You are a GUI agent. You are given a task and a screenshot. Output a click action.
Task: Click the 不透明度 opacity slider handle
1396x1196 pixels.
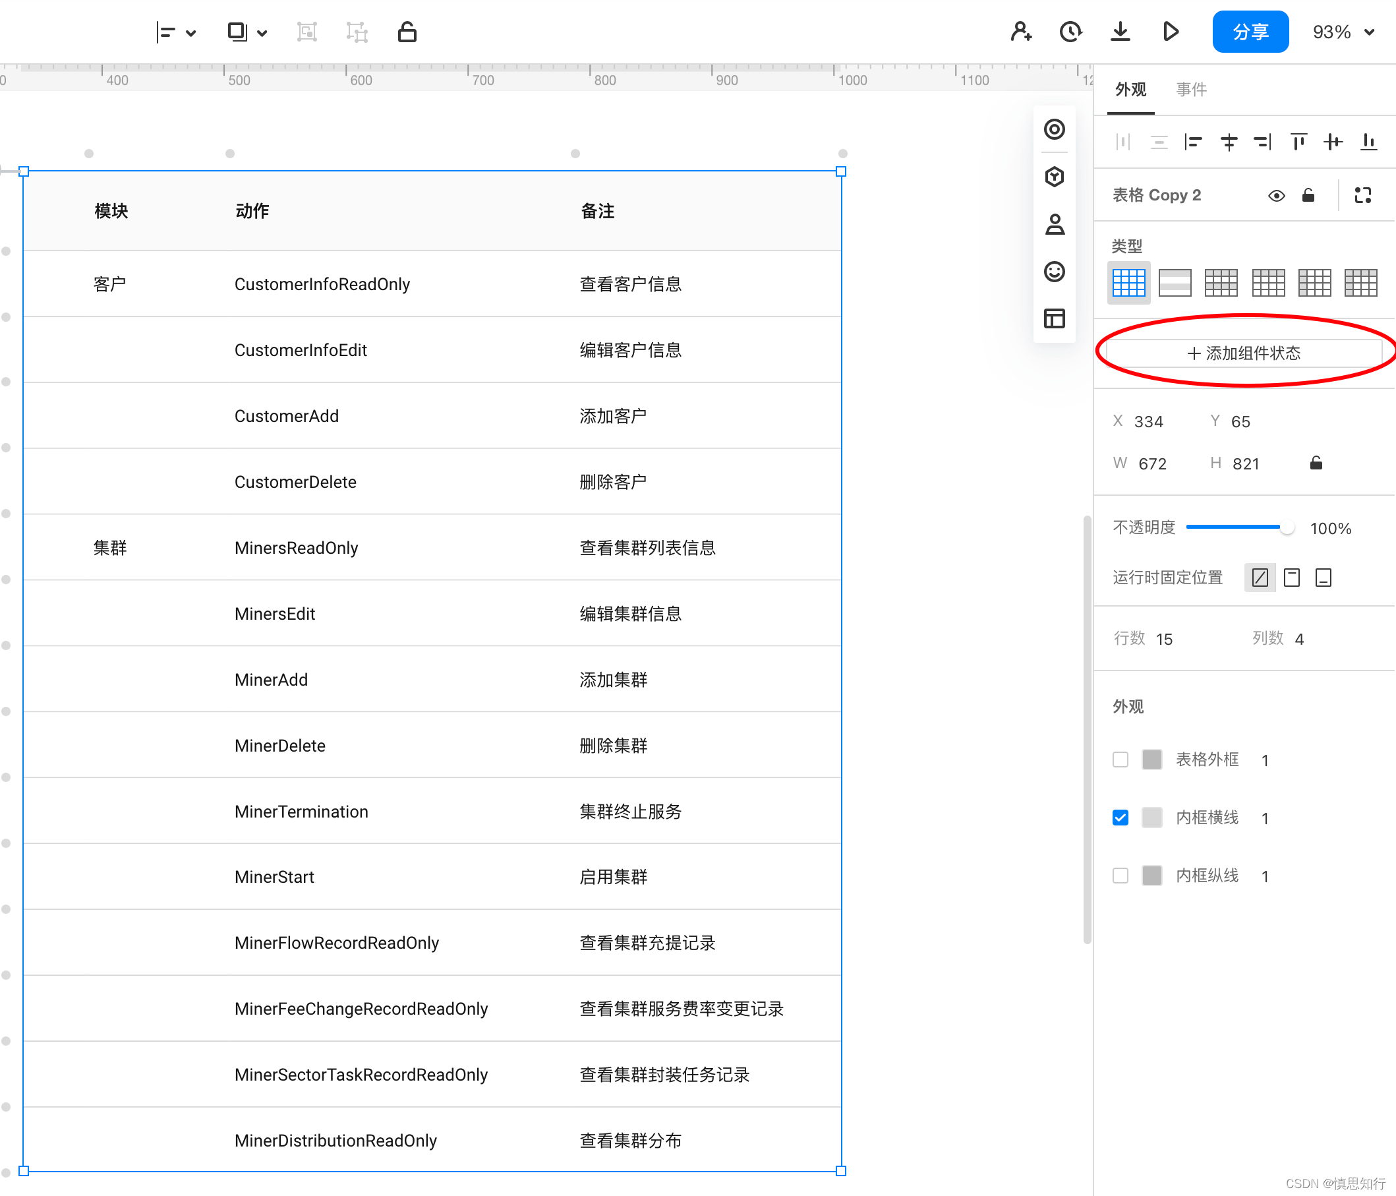coord(1286,527)
